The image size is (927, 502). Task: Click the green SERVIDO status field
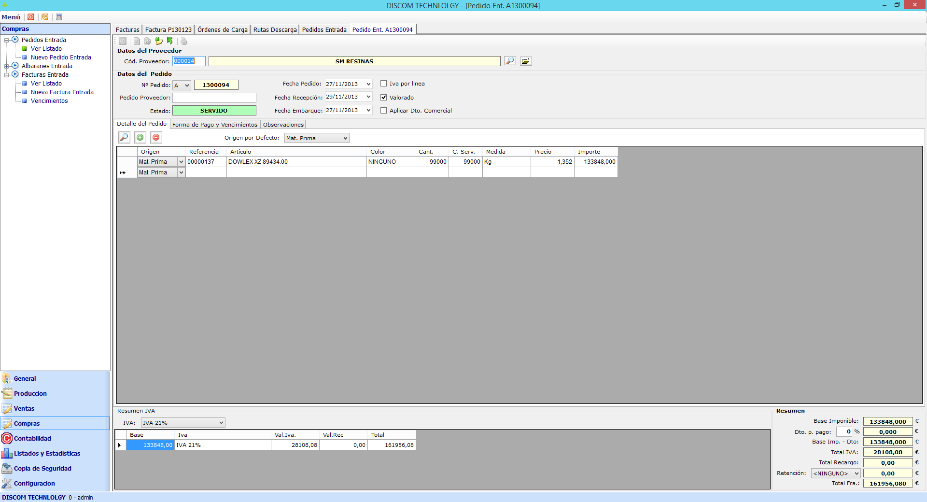click(214, 111)
